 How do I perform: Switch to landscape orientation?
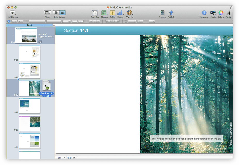pos(62,13)
